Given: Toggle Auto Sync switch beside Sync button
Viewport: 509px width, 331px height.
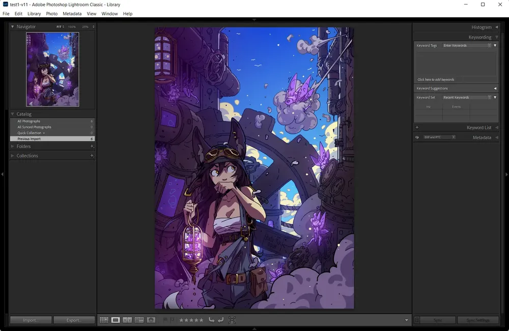Looking at the screenshot, I should point(417,320).
